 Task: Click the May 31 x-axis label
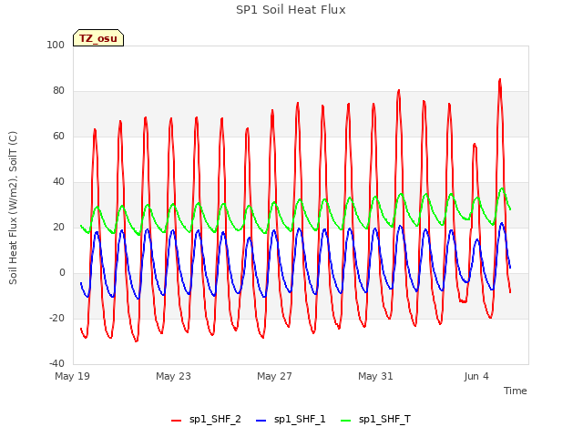click(375, 376)
